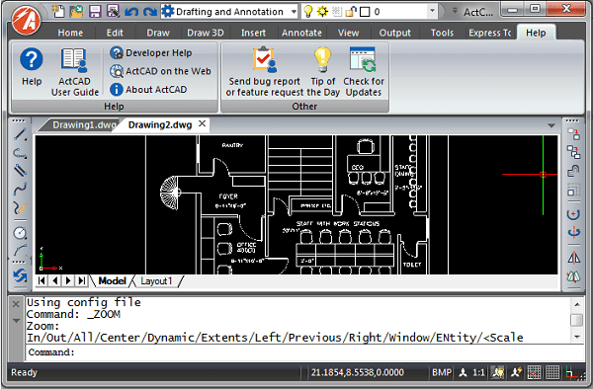Expand the Drafting and Annotation workspace dropdown
The height and width of the screenshot is (389, 593).
pyautogui.click(x=294, y=12)
